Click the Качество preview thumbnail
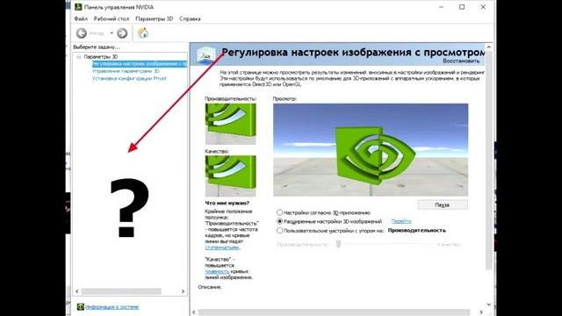The image size is (562, 316). [x=230, y=176]
